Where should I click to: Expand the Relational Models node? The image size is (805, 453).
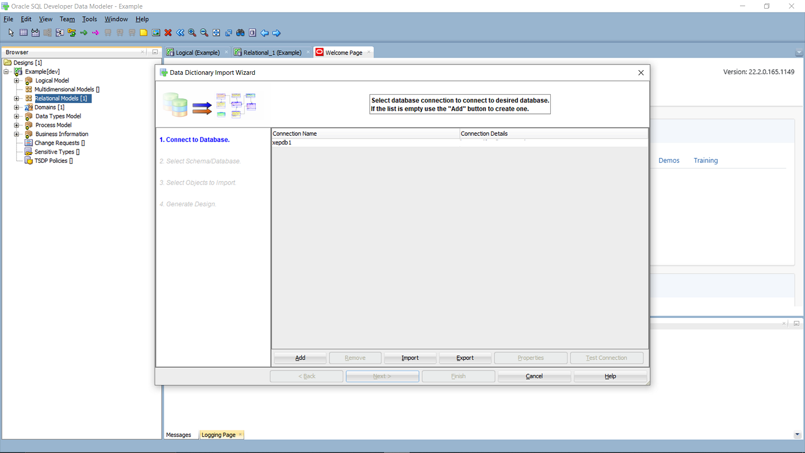17,98
